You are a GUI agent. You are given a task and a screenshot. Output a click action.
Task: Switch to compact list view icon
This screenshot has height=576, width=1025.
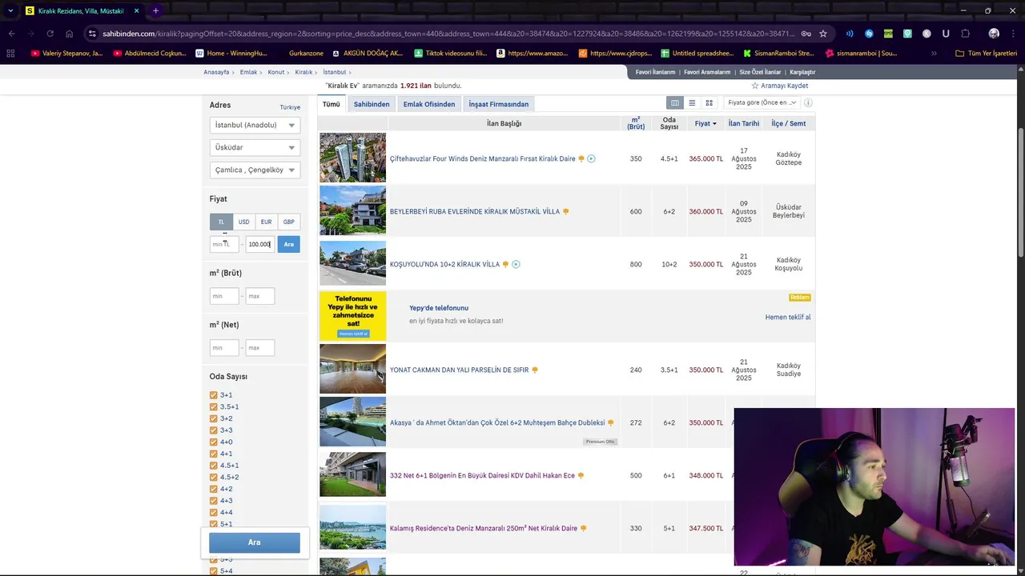point(692,102)
